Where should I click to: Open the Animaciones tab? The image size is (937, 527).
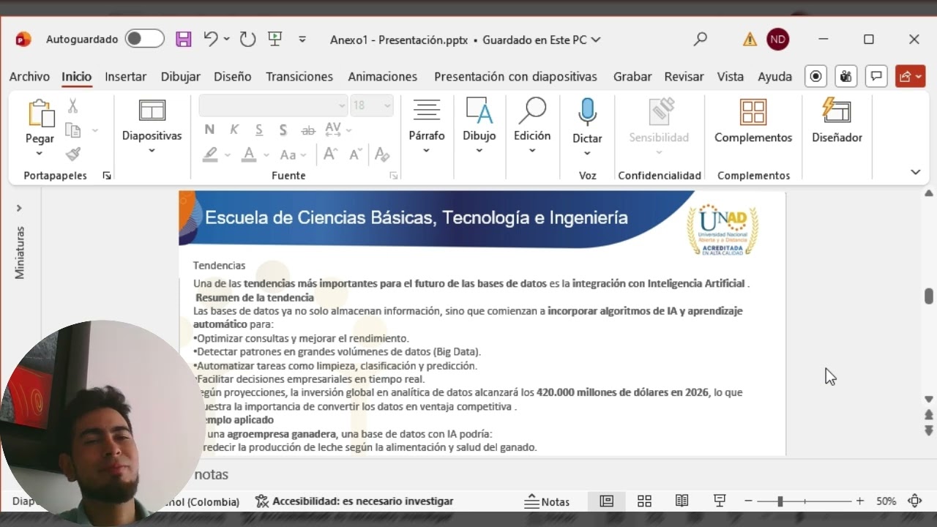click(382, 76)
